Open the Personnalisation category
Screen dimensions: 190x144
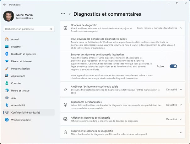point(20,69)
